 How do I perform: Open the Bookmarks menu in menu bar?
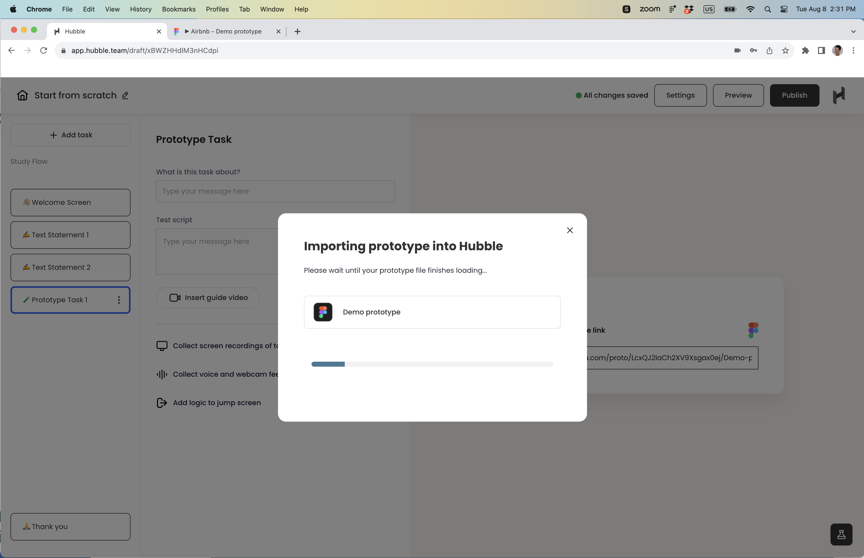click(x=179, y=9)
